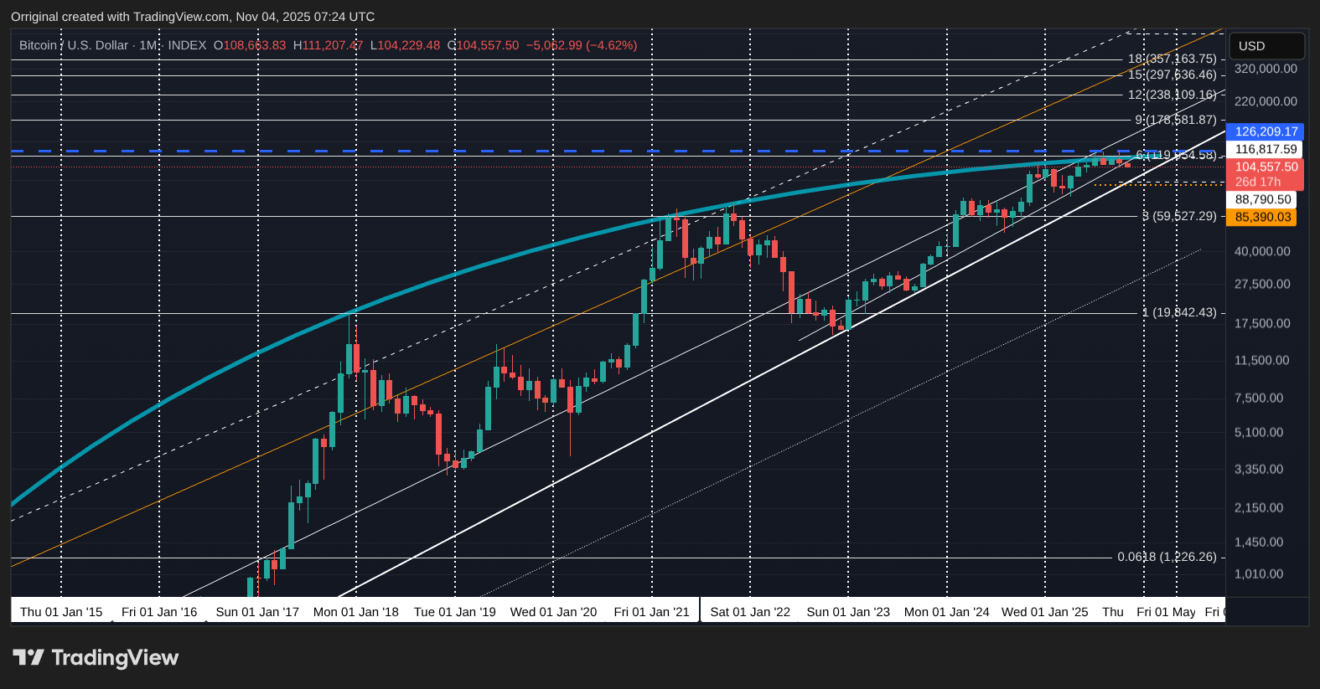
Task: Click the 7,500.00 axis price
Action: pos(1259,398)
